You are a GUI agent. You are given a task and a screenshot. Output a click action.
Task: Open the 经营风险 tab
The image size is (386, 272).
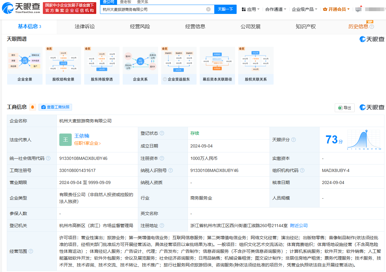(x=140, y=27)
